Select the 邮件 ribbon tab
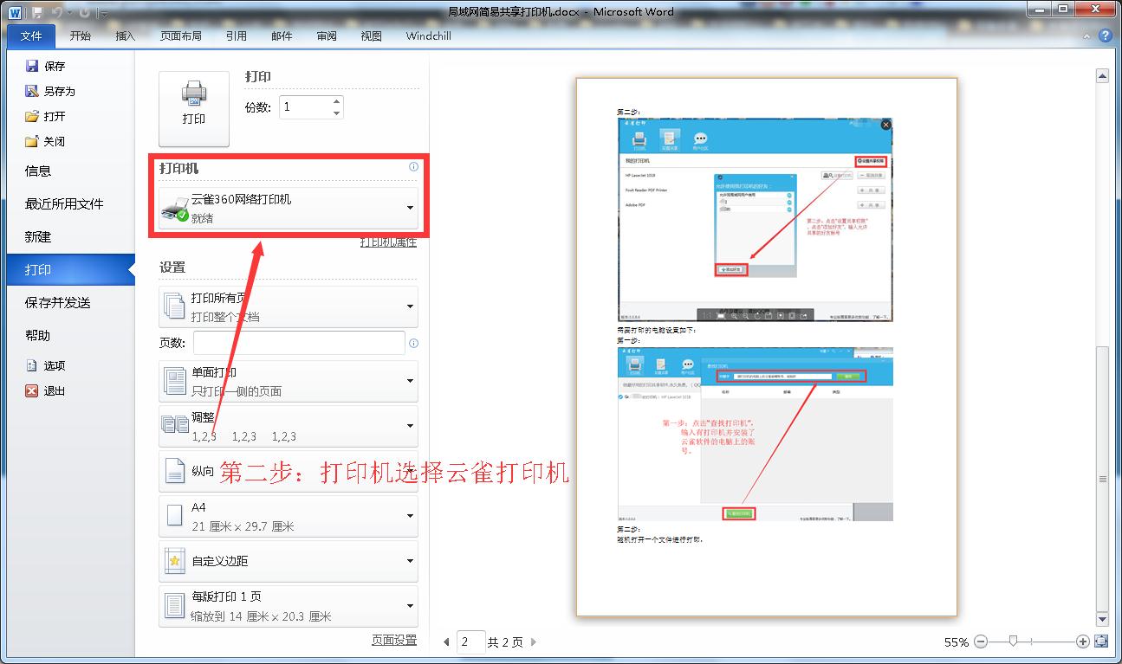Viewport: 1122px width, 664px height. coord(282,36)
